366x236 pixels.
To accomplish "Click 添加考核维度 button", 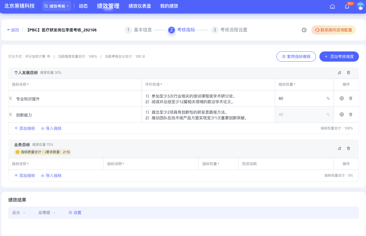I will [x=339, y=57].
